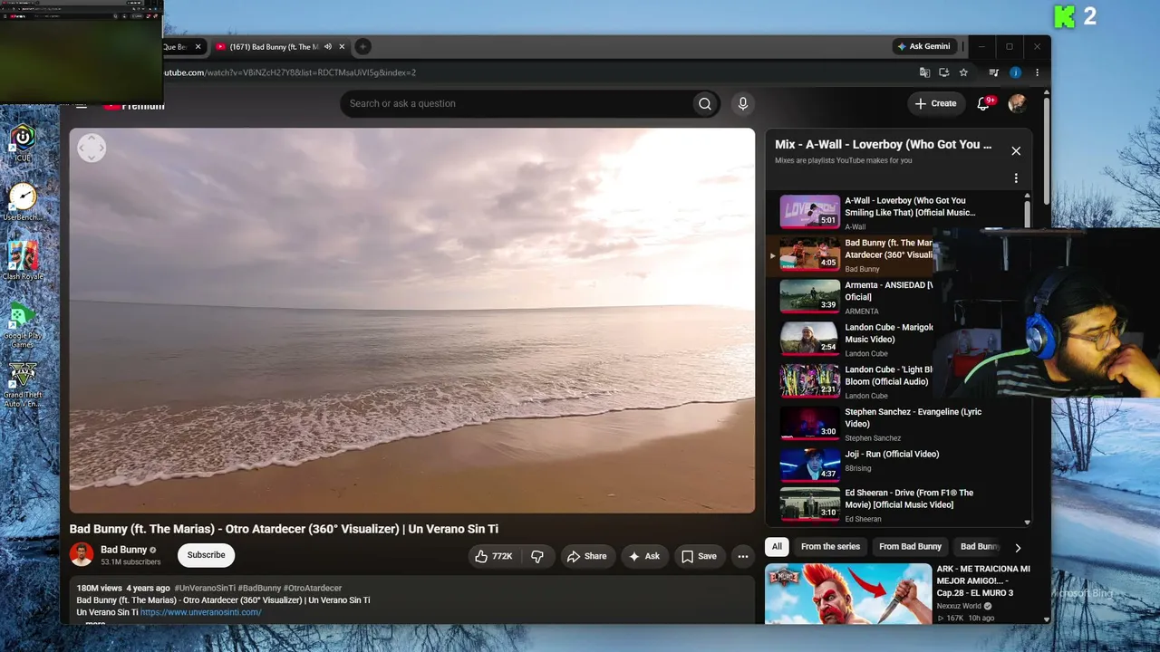Play Ed Sheeran Drive thumbnail
This screenshot has width=1160, height=652.
[810, 504]
